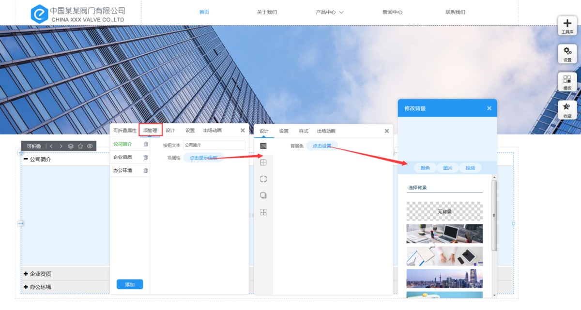Delete the 企业资质 item with trash icon
581x310 pixels.
[146, 157]
